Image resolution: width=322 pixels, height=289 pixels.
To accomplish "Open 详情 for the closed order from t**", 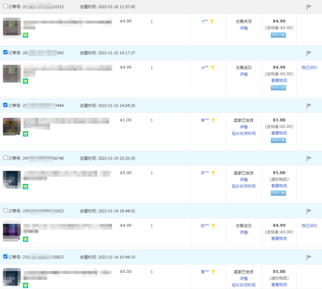I will click(244, 28).
